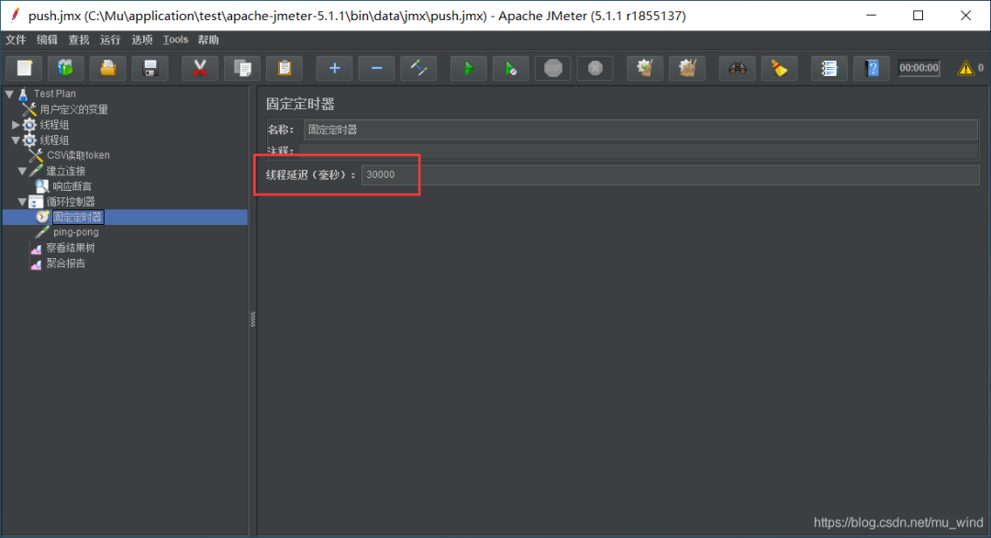Click the Clear results broom icon
Screen dimensions: 991x538
[x=645, y=68]
